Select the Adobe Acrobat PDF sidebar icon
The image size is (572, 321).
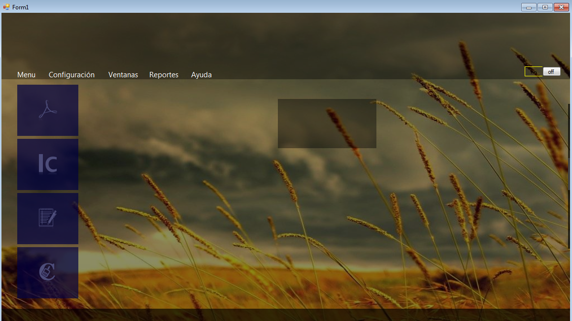pos(47,110)
